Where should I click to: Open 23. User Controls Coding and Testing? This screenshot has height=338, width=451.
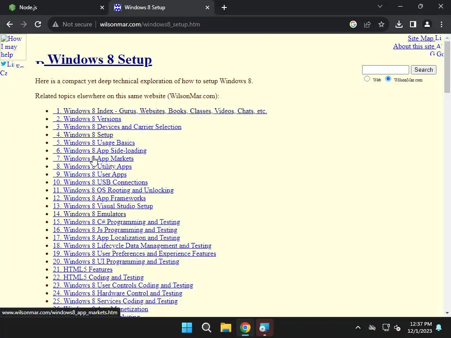coord(123,285)
